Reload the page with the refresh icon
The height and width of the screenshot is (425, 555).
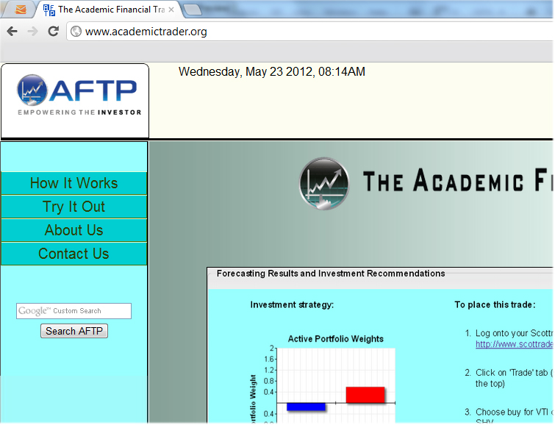tap(54, 31)
